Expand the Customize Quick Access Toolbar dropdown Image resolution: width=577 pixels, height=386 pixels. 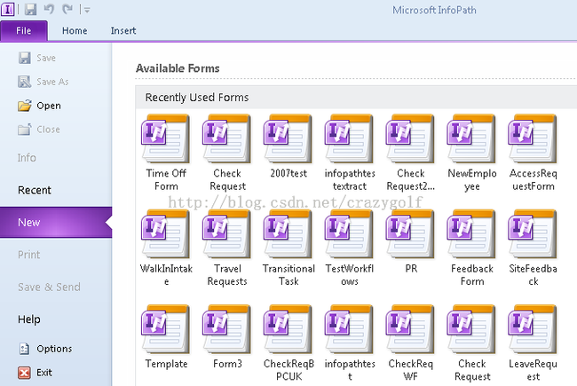[x=87, y=10]
